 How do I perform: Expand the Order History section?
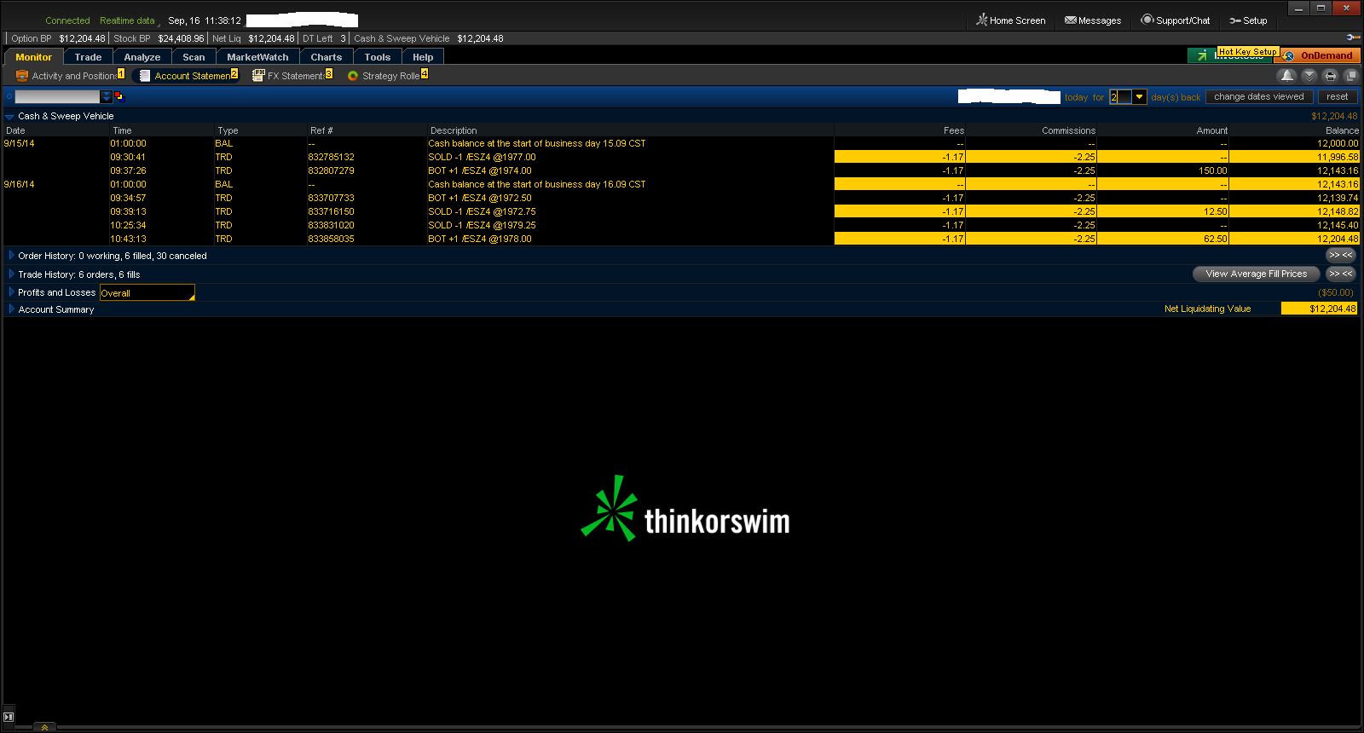pos(11,255)
